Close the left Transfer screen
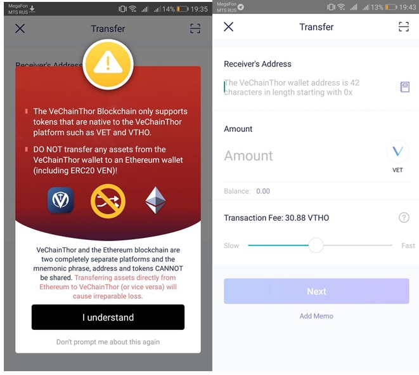419x375 pixels. tap(20, 29)
